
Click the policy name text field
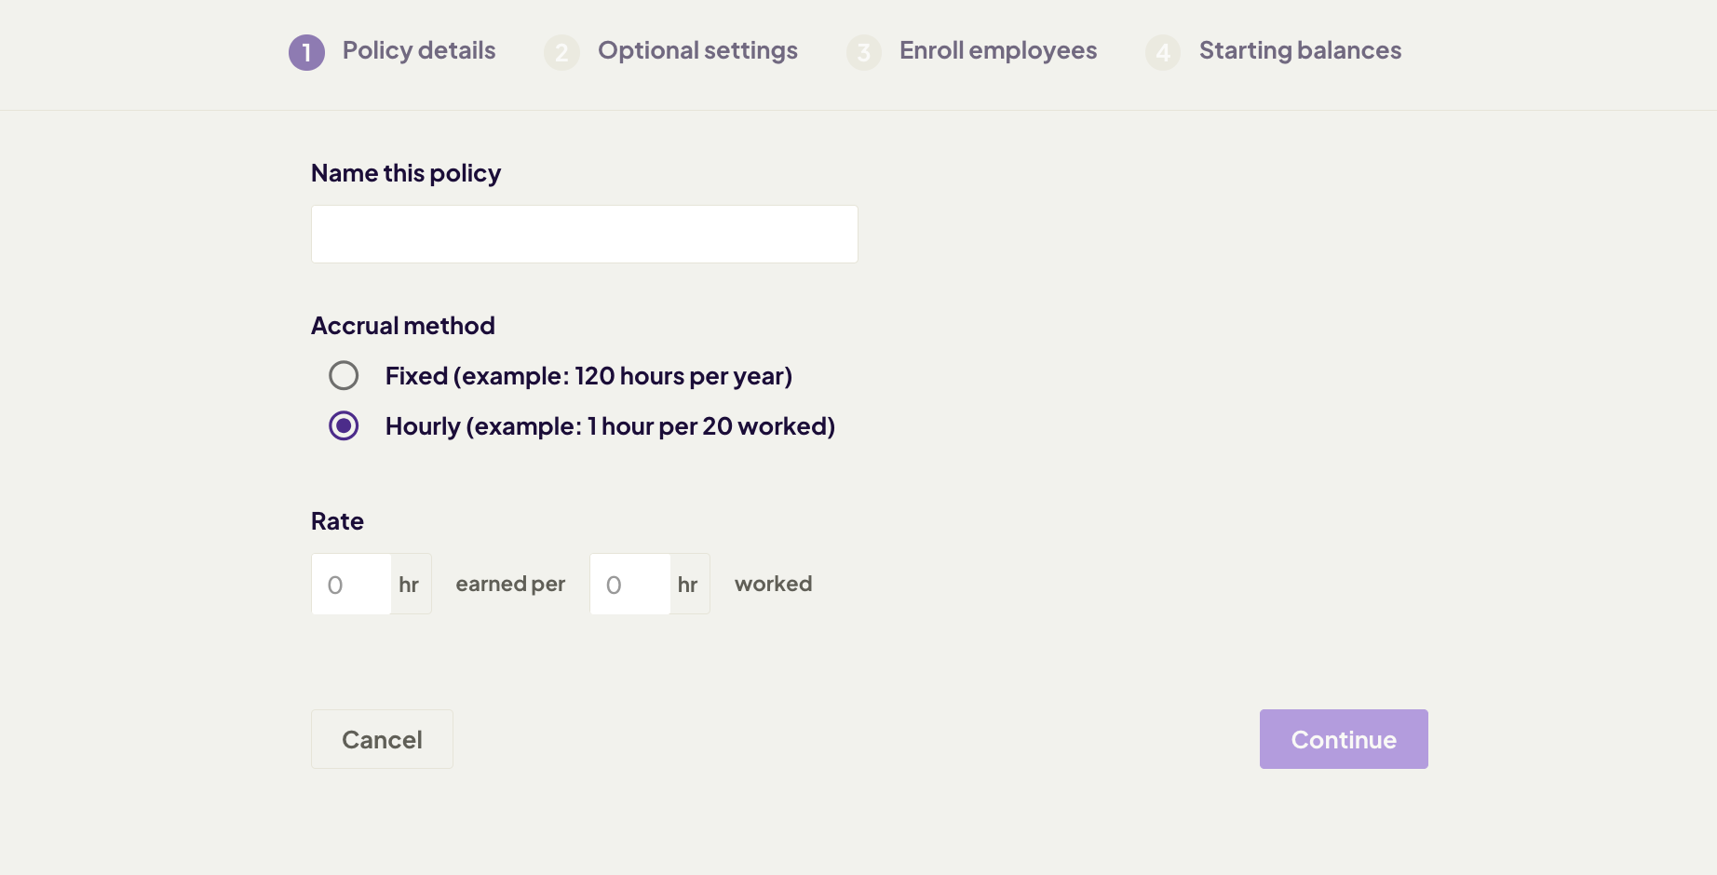(584, 234)
